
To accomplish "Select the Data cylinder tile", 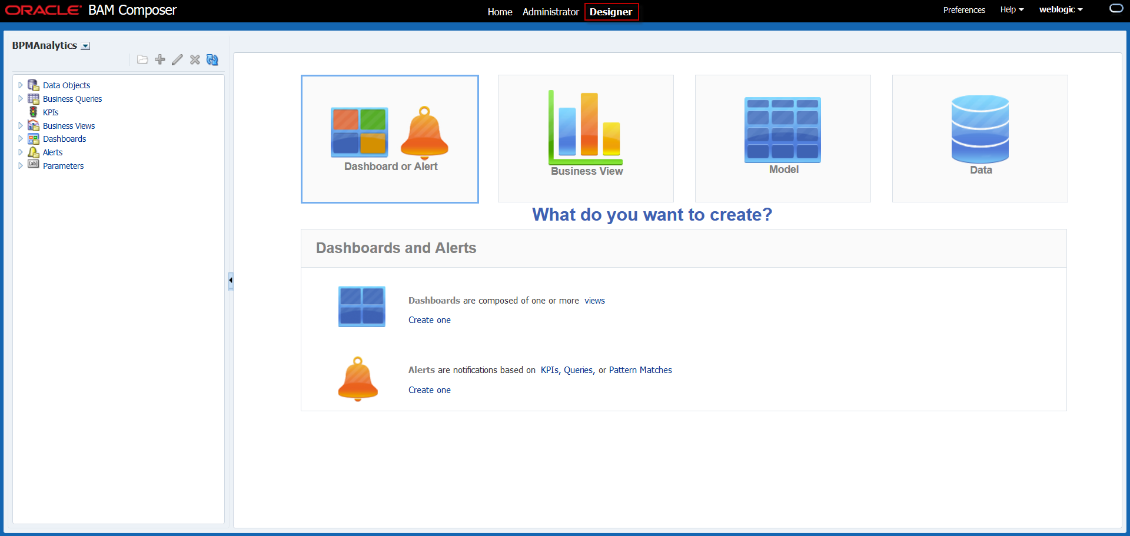I will [980, 138].
